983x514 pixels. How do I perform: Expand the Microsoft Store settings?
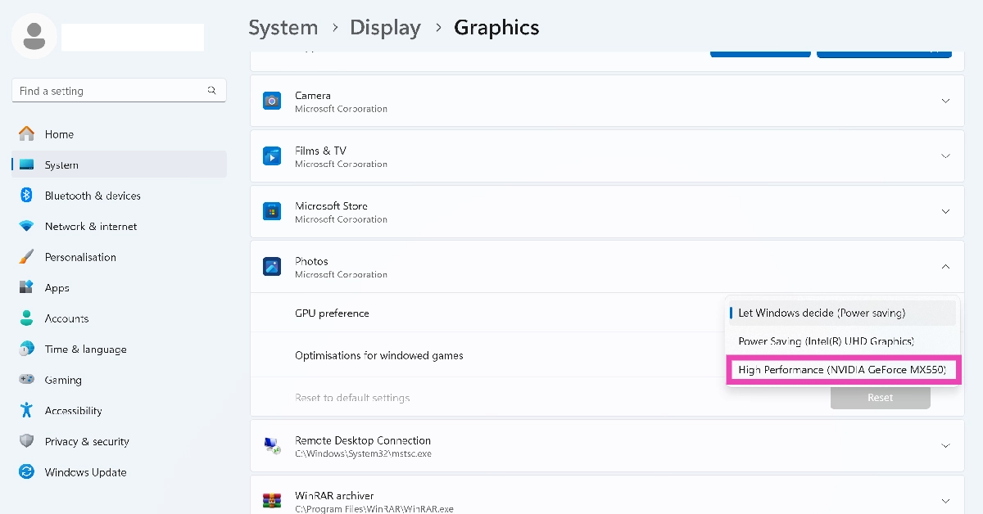(945, 211)
